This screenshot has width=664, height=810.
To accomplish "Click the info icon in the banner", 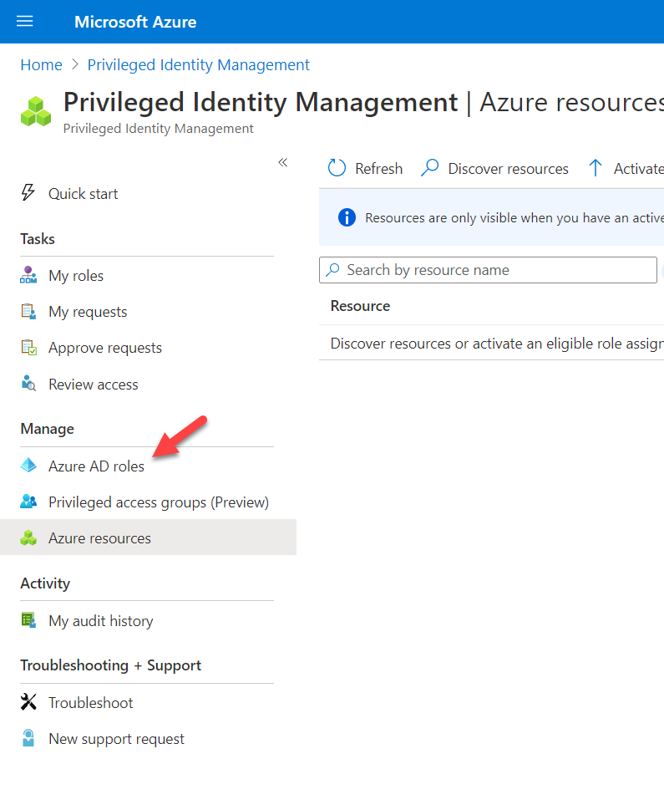I will (347, 217).
